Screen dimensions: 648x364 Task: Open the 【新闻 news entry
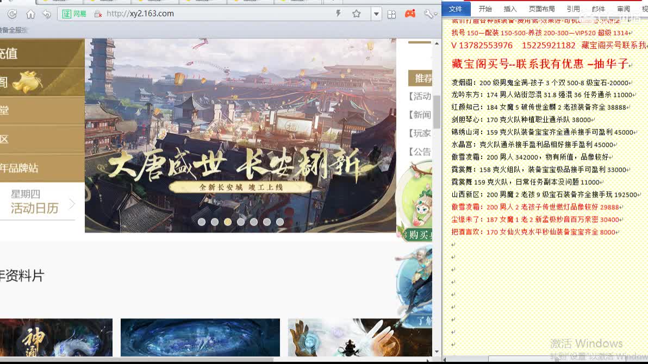[x=420, y=115]
